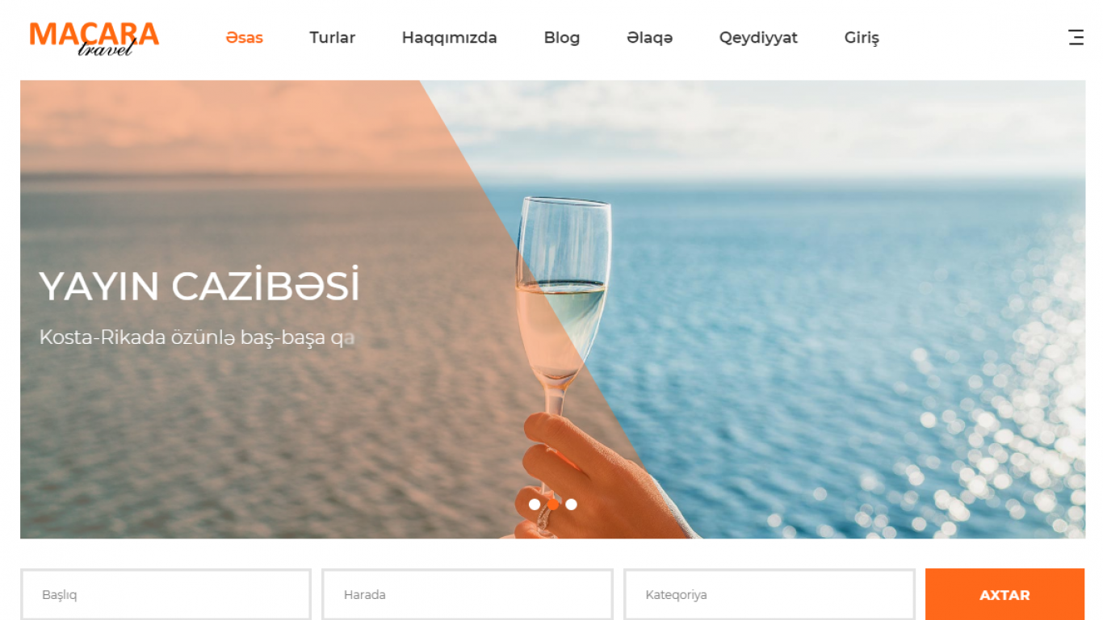Open the Haqqımızda page
This screenshot has height=620, width=1103.
coord(449,38)
